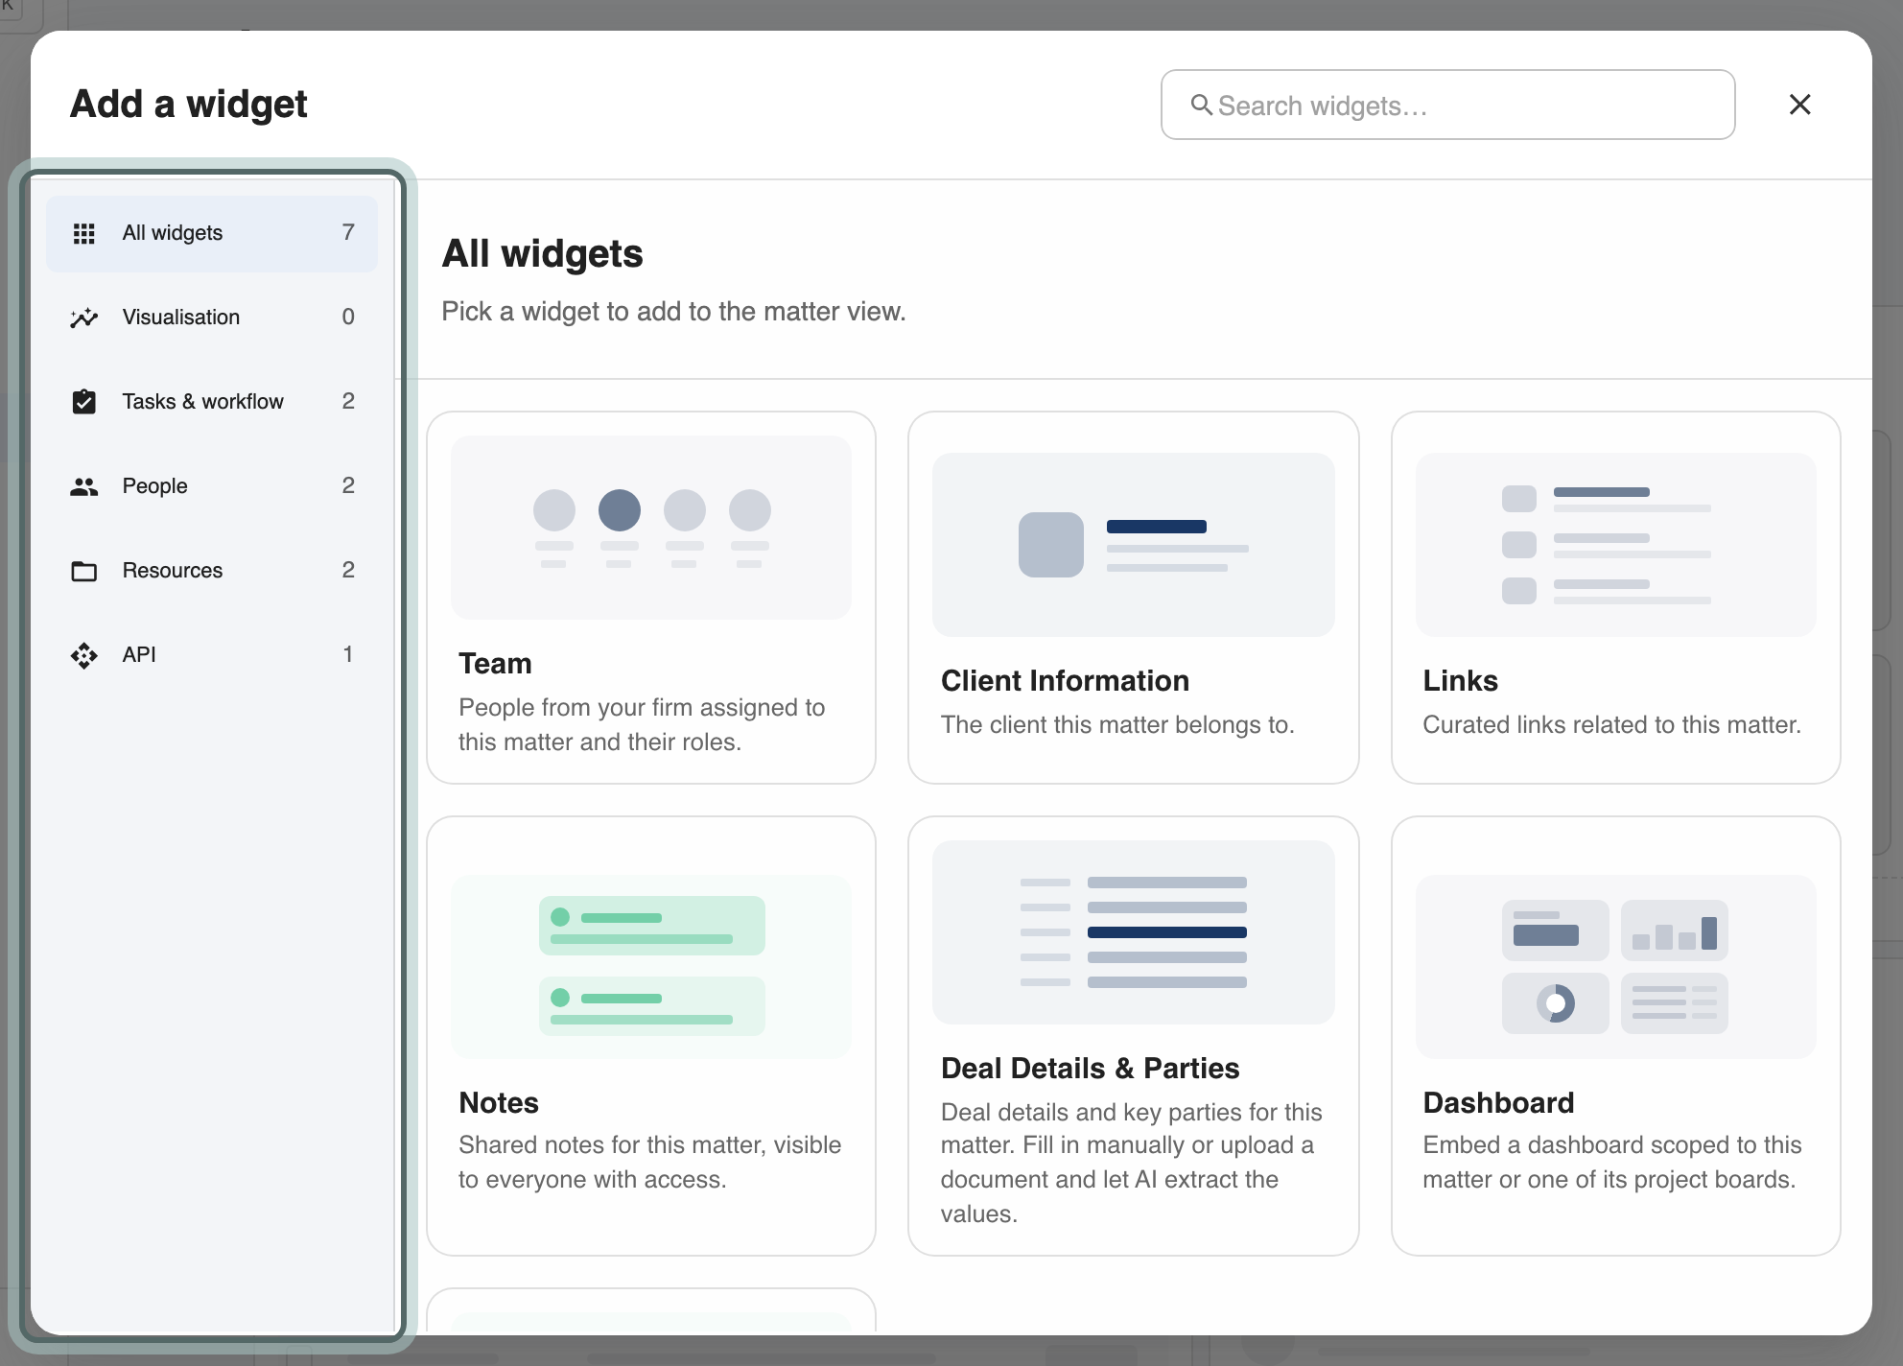Click 'The client this matter belongs to.'
Image resolution: width=1903 pixels, height=1366 pixels.
click(1117, 725)
